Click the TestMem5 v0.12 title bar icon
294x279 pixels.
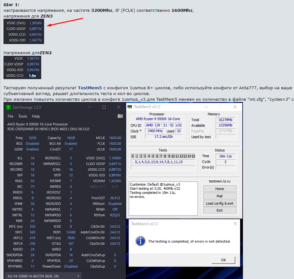coord(130,107)
